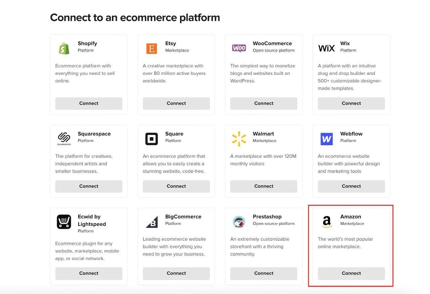Hit Connect for Walmart marketplace
Viewport: 430px width, 294px height.
pyautogui.click(x=264, y=186)
